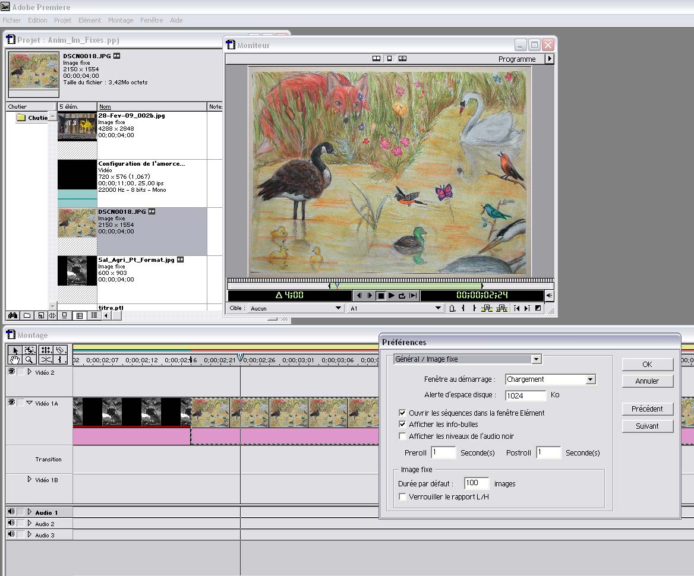Click OK in Préférences dialog

pos(647,365)
